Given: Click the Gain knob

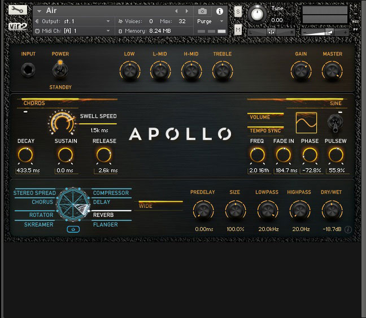Looking at the screenshot, I should tap(301, 71).
